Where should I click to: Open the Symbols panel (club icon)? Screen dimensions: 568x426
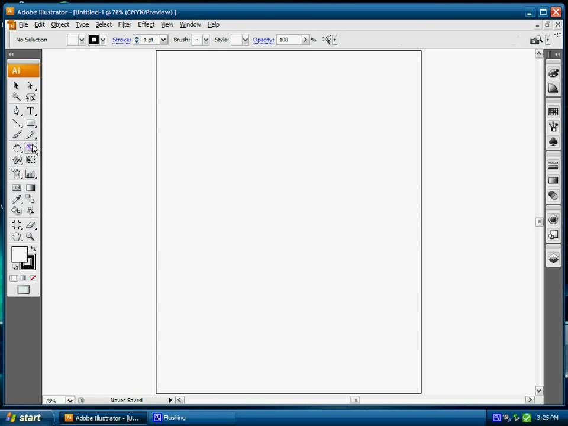pos(553,142)
